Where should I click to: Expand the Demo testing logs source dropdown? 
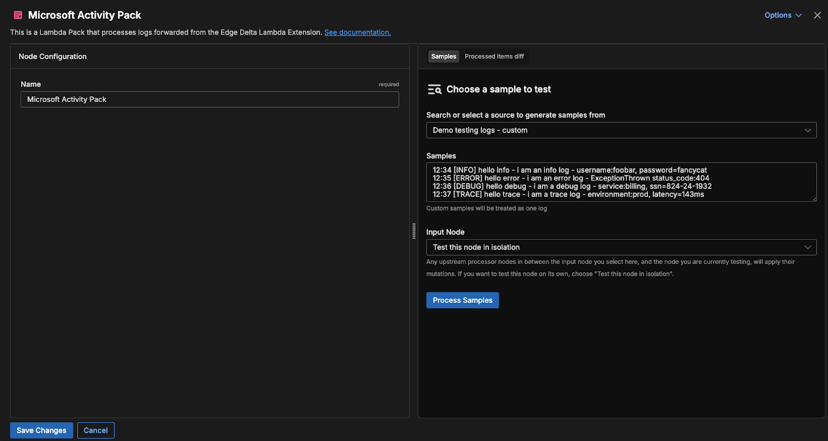pyautogui.click(x=620, y=130)
